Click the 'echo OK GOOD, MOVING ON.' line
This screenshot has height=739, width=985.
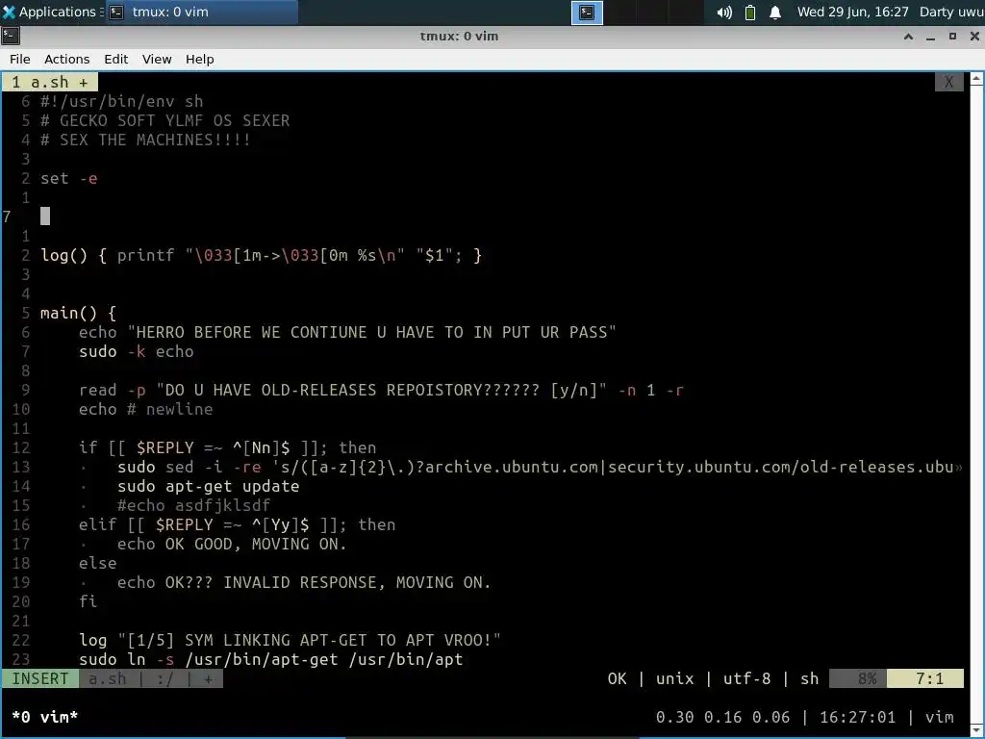(x=232, y=544)
